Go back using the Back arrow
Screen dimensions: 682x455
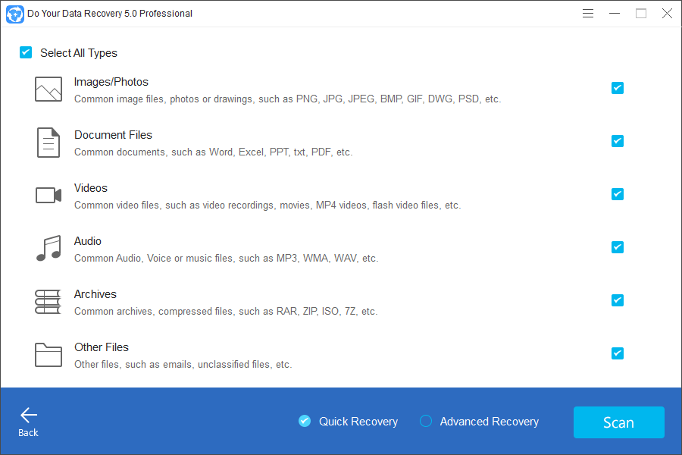(x=28, y=422)
